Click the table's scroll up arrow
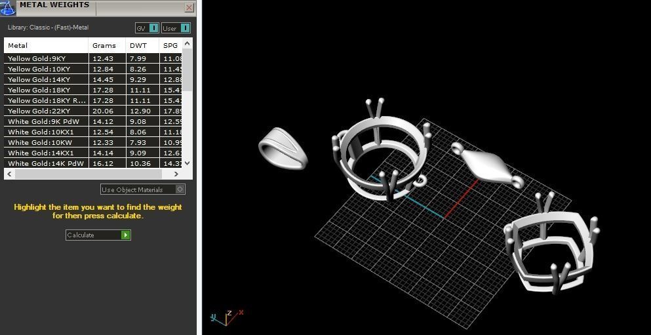This screenshot has width=651, height=335. coord(187,43)
